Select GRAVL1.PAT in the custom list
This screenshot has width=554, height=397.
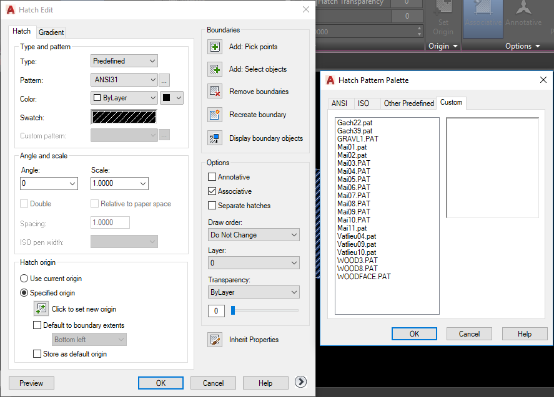tap(357, 139)
